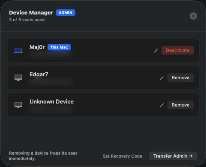Select the Unknown Device name text

[52, 101]
